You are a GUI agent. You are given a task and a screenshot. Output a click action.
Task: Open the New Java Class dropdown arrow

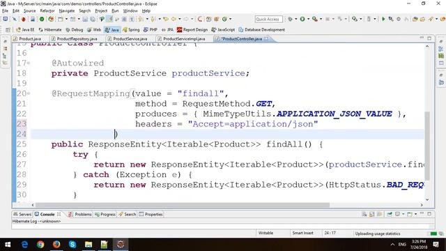pos(231,19)
